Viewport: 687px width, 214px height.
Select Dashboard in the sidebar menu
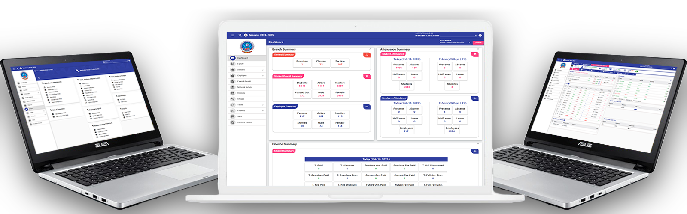coord(243,58)
